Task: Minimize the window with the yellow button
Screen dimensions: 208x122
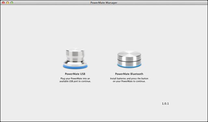Action: pos(7,3)
